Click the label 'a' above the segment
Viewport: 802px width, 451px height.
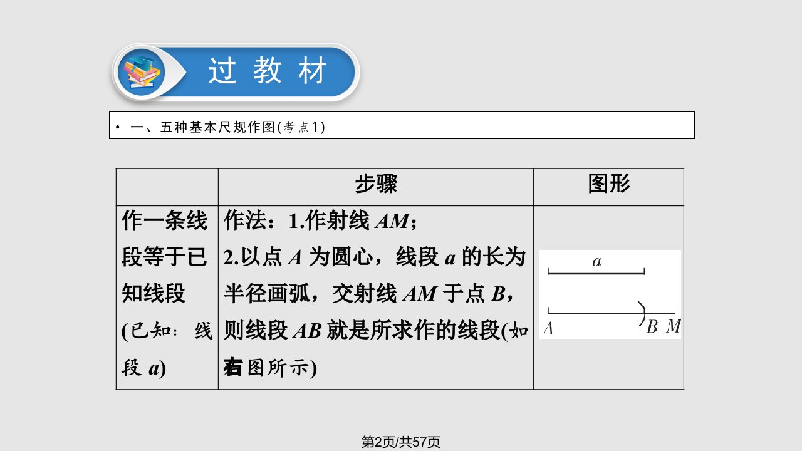coord(597,262)
